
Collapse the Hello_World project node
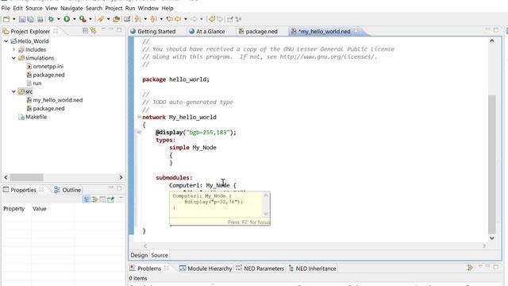pos(6,41)
